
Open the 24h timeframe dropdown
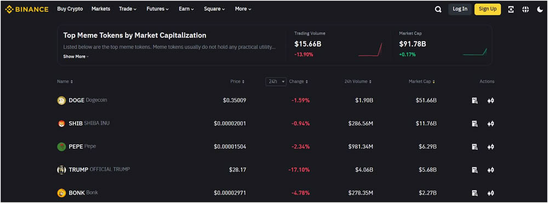pos(276,82)
